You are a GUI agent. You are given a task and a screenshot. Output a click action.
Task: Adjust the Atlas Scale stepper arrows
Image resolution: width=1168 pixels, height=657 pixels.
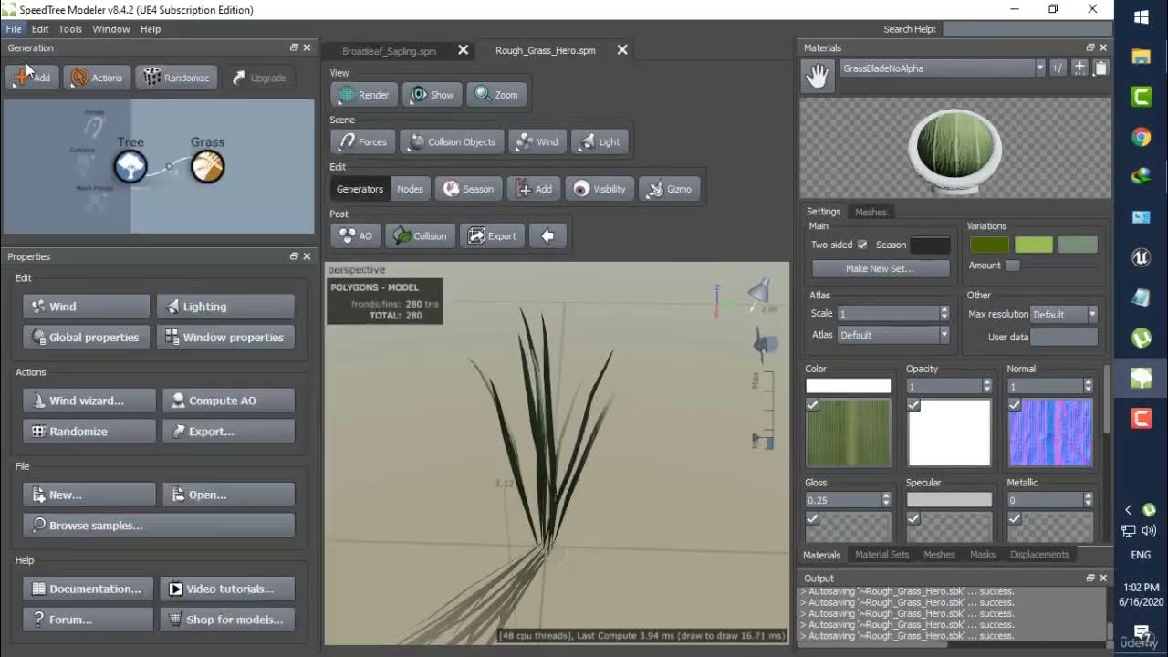[x=944, y=313]
